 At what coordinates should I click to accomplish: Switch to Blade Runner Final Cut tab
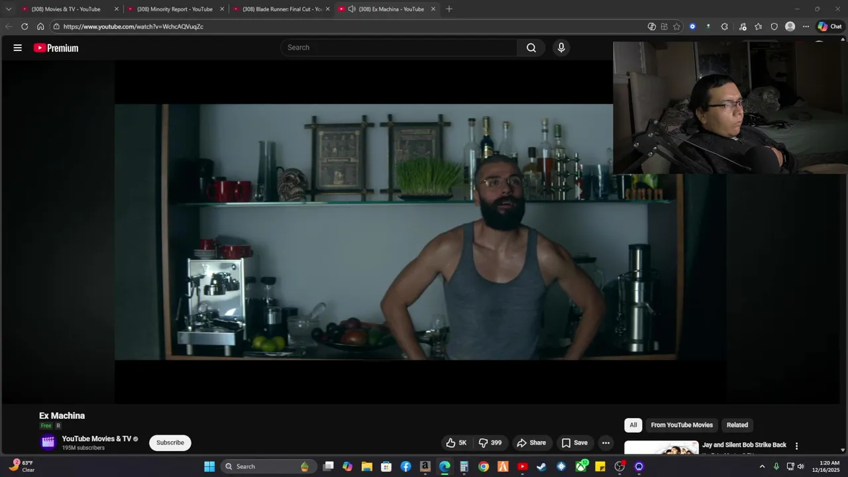(x=282, y=9)
